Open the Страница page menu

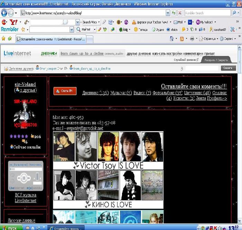click(208, 39)
